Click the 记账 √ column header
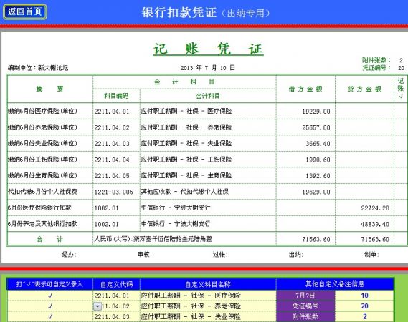Viewport: 408px width, 322px height. (x=401, y=88)
